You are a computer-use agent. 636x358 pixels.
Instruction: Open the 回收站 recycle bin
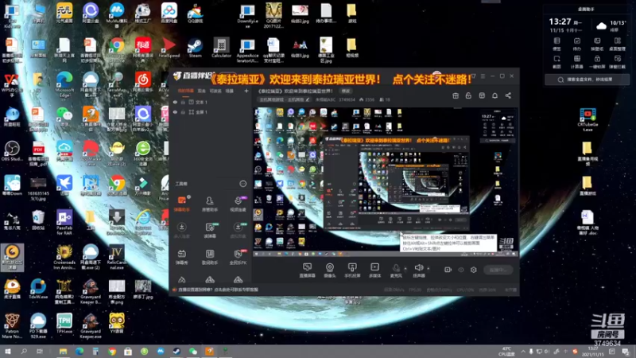click(x=38, y=220)
